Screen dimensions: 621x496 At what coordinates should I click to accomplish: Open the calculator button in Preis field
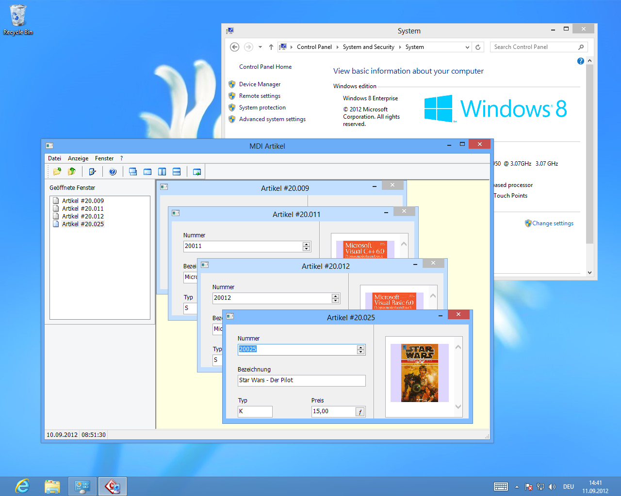[x=360, y=412]
